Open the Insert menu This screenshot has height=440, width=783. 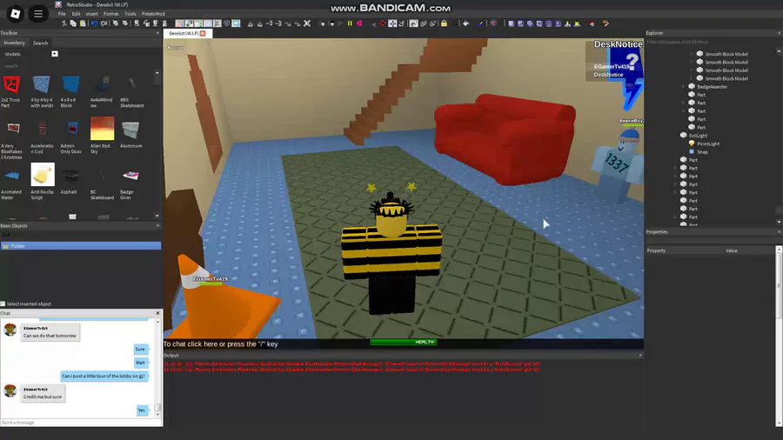92,14
